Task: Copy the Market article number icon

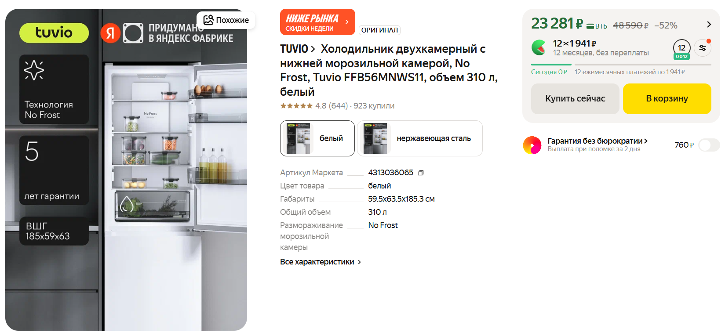Action: (421, 173)
